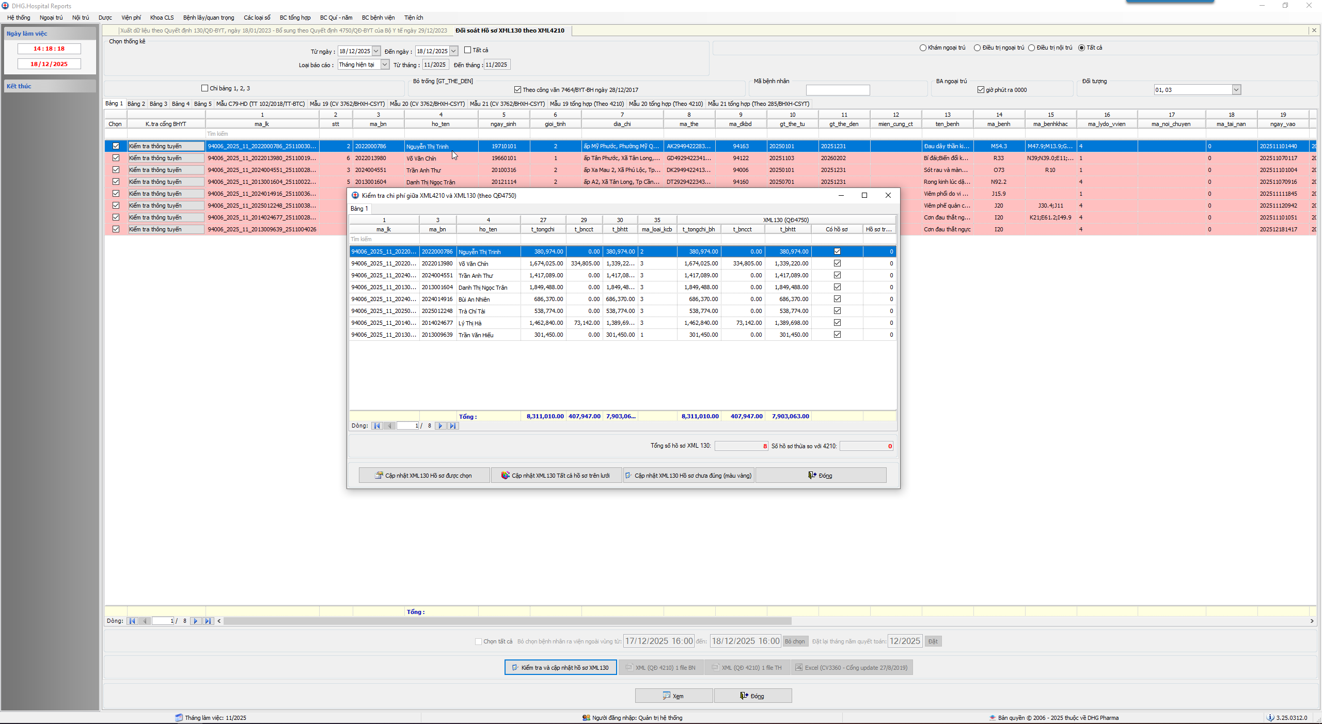The height and width of the screenshot is (724, 1322).
Task: Jump to last record in dialog navigator
Action: pos(452,426)
